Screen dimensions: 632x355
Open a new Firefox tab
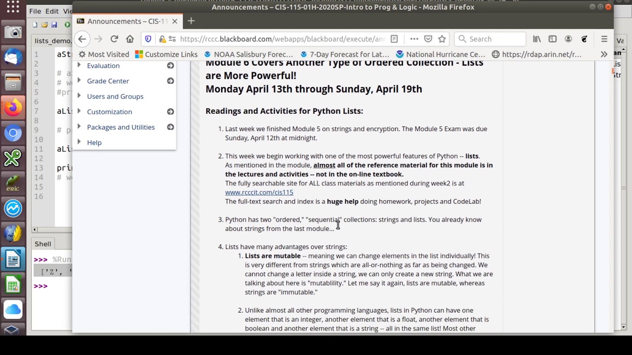(x=191, y=21)
